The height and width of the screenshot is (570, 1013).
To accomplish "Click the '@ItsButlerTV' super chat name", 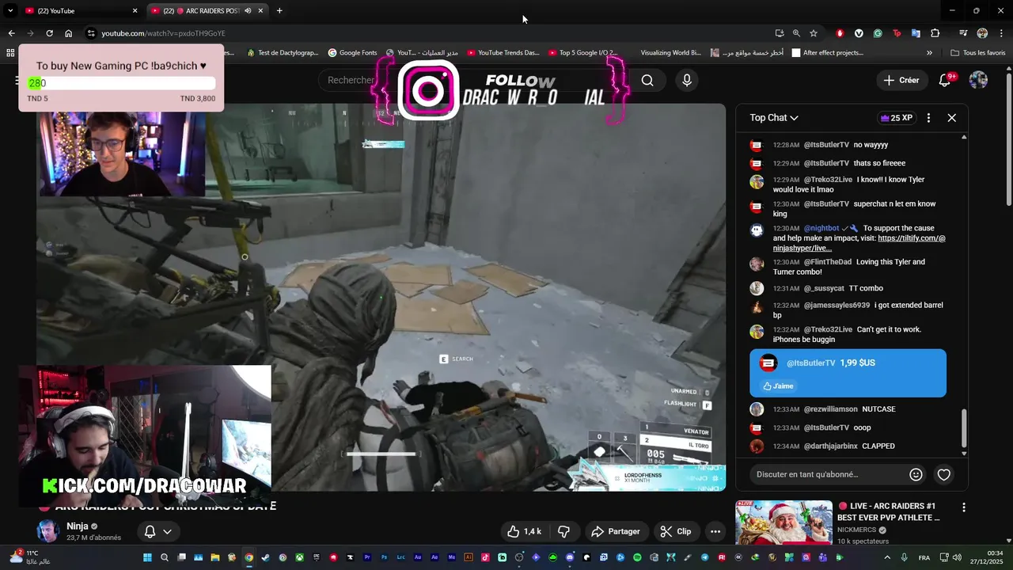I will (x=810, y=363).
